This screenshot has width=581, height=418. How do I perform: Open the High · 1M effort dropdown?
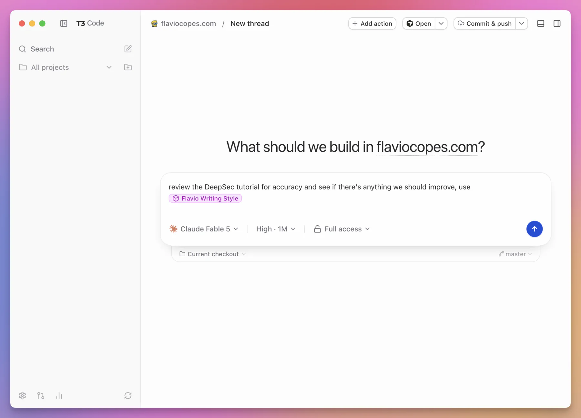(x=276, y=229)
